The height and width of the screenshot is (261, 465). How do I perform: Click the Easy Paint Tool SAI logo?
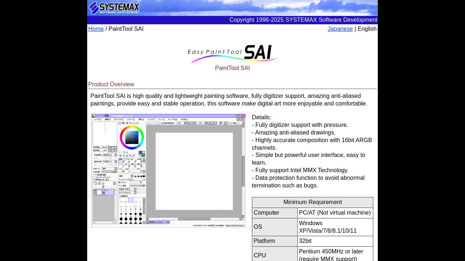(x=232, y=53)
